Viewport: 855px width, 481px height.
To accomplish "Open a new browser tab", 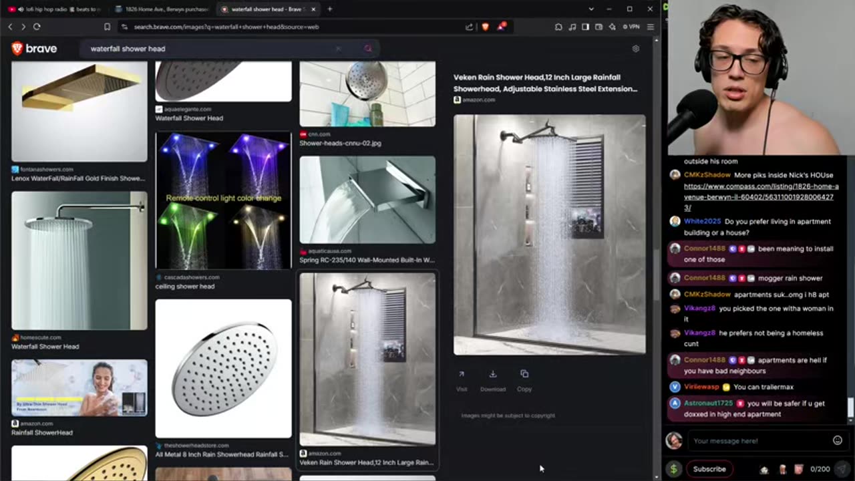I will (329, 9).
